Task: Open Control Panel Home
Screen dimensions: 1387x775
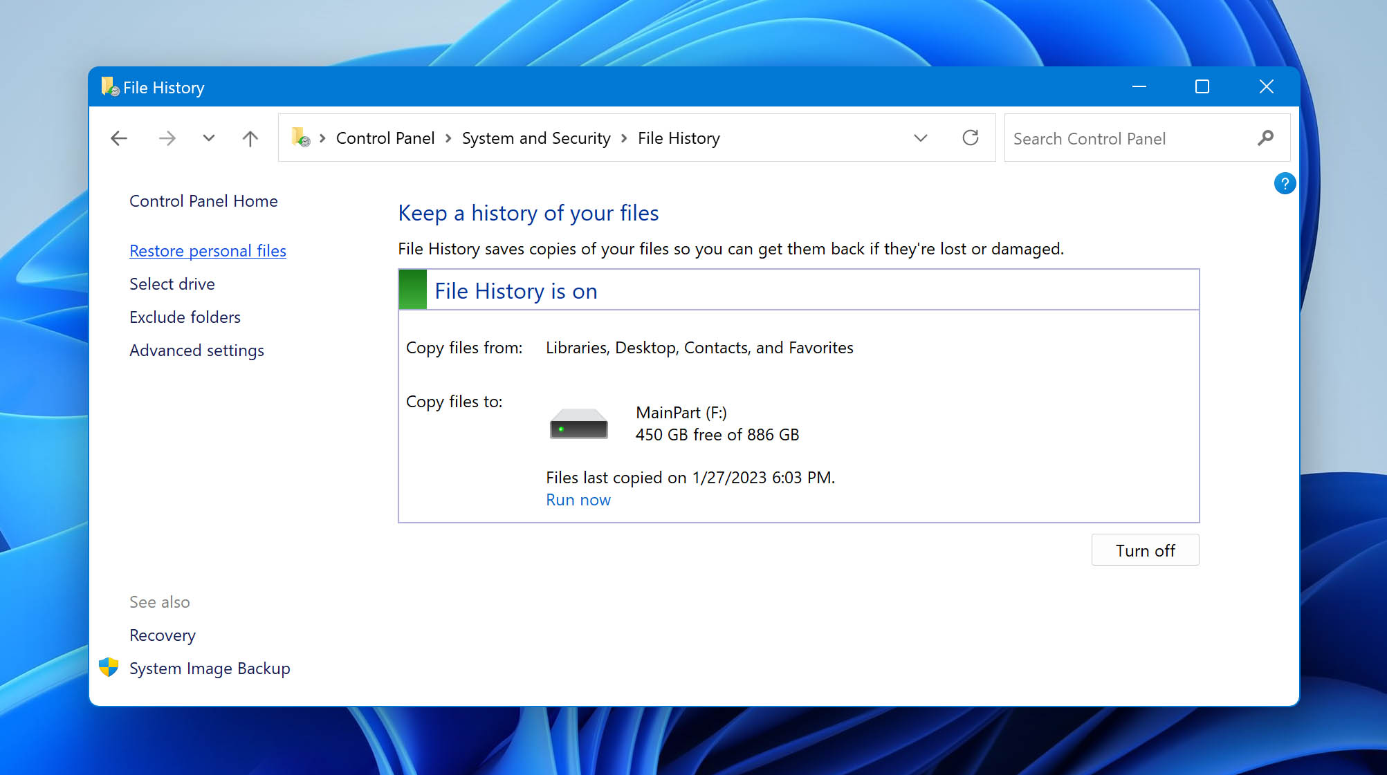Action: (x=203, y=201)
